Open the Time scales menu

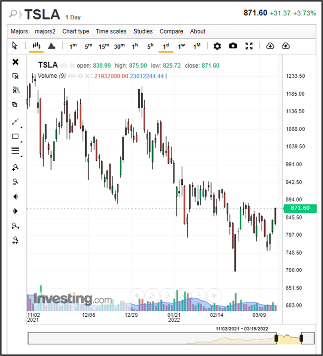(111, 31)
